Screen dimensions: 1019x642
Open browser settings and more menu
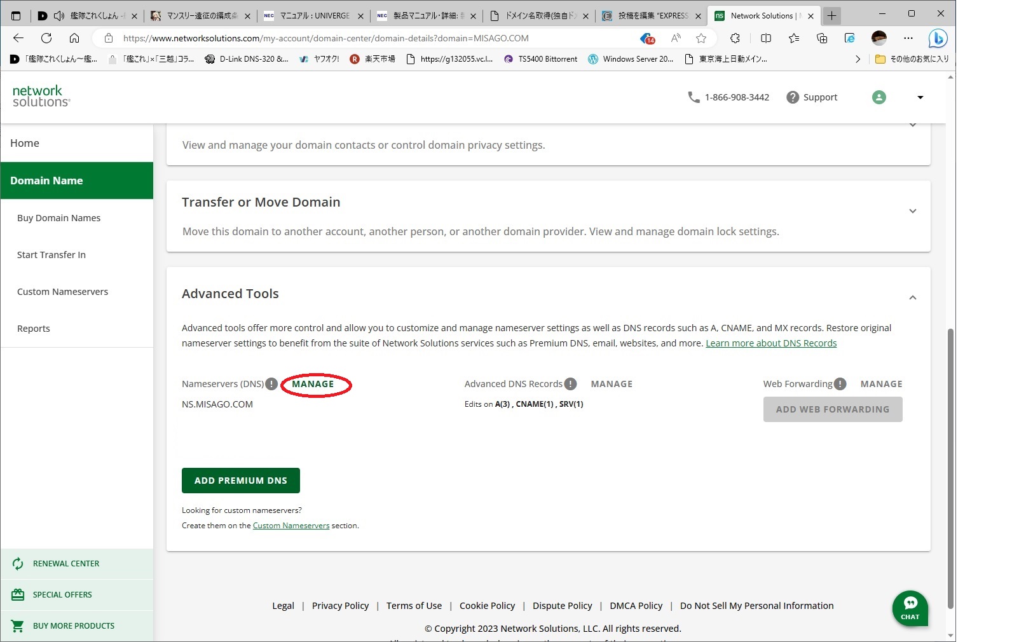908,38
